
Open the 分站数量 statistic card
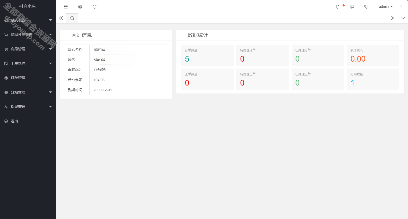click(x=373, y=79)
